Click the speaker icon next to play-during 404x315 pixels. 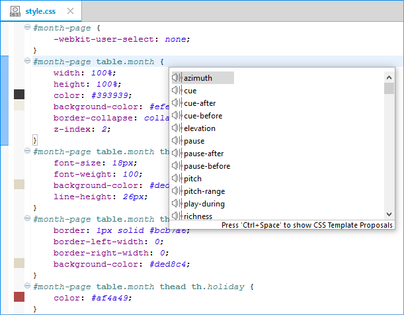click(x=177, y=204)
